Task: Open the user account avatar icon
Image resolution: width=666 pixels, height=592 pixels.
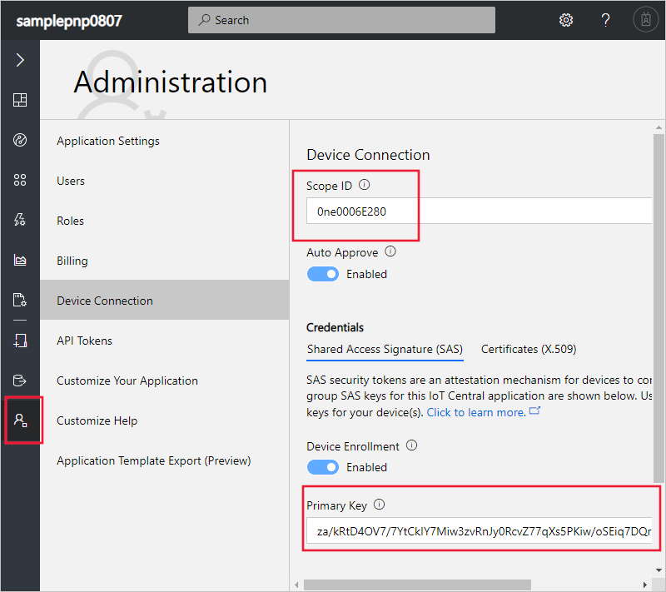Action: click(x=646, y=19)
